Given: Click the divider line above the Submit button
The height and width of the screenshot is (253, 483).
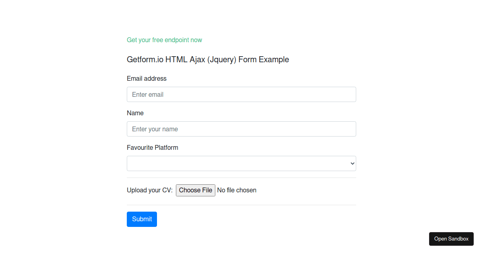Looking at the screenshot, I should 242,205.
